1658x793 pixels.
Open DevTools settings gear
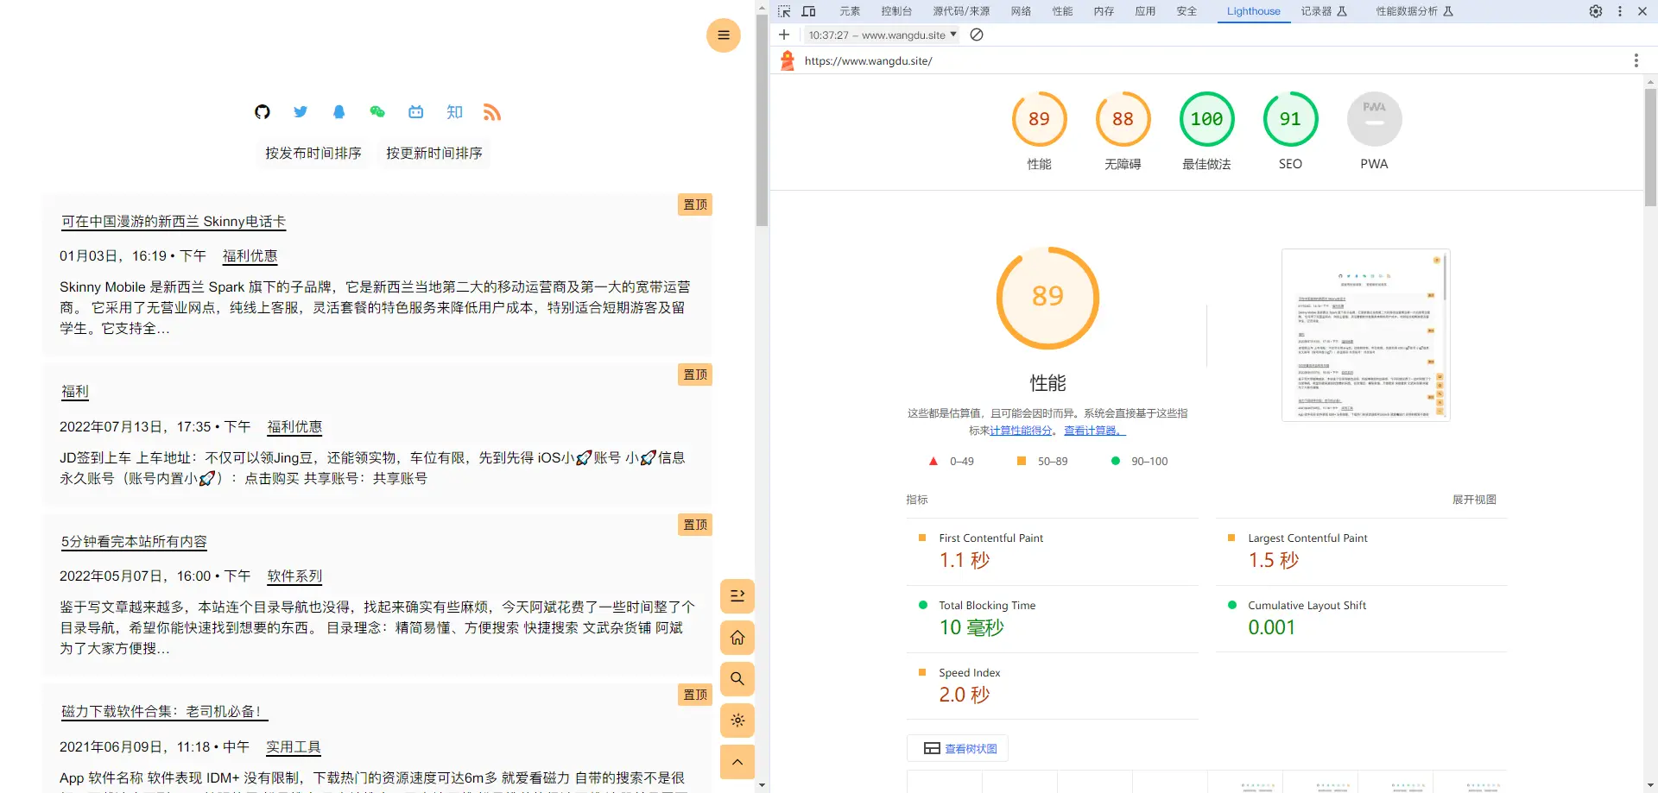1596,11
